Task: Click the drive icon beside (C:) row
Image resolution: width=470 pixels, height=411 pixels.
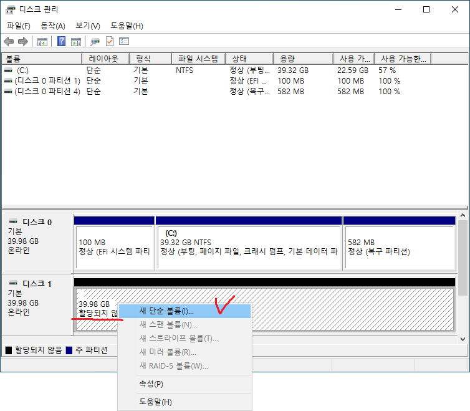Action: [x=8, y=70]
